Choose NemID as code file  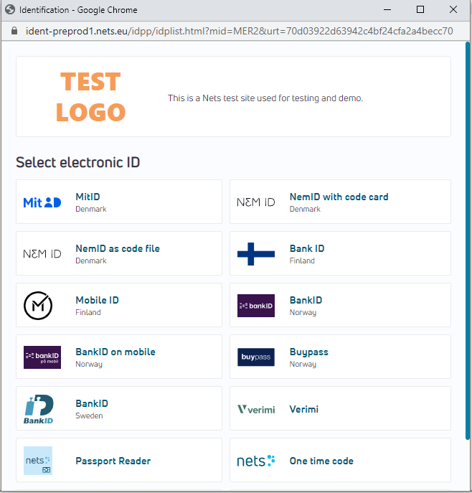(x=119, y=253)
